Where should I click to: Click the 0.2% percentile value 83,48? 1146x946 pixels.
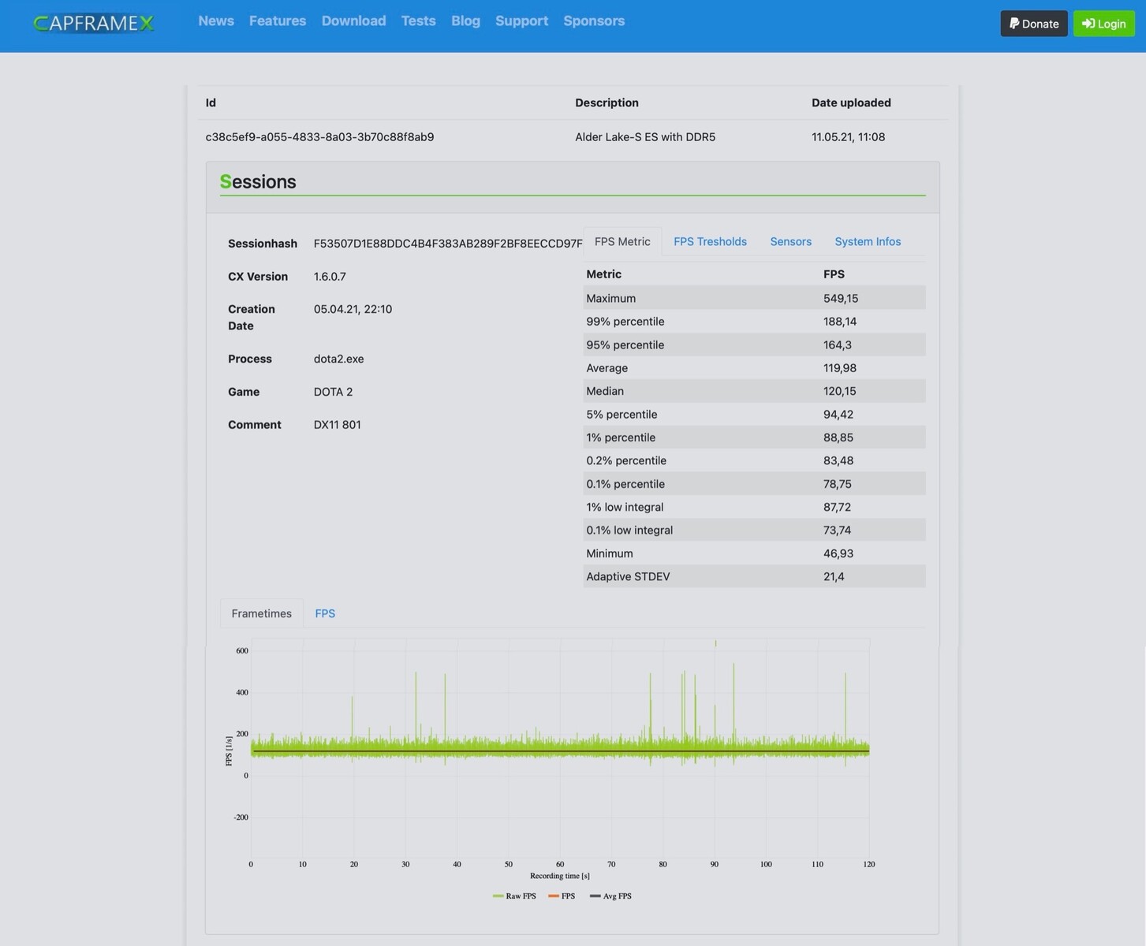(x=838, y=460)
